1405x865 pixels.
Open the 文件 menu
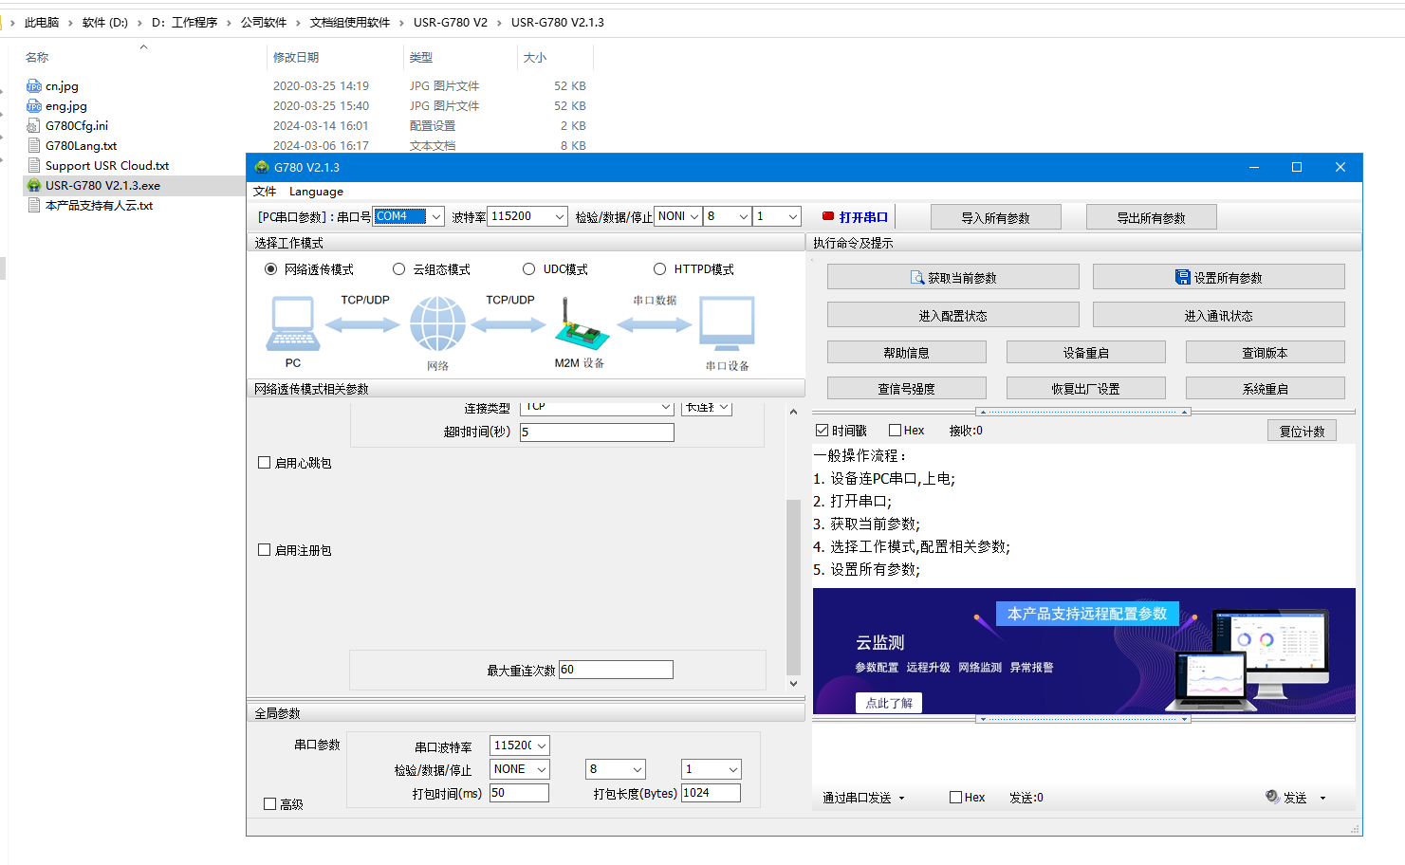[265, 192]
